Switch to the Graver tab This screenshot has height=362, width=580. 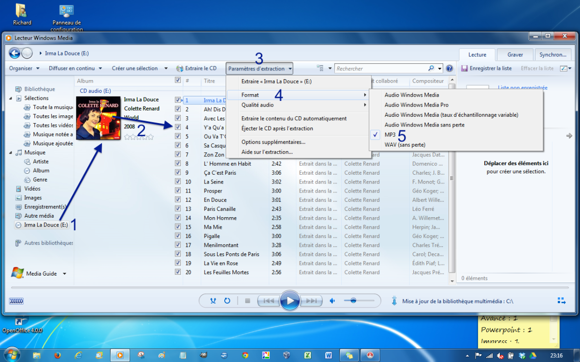pyautogui.click(x=515, y=55)
